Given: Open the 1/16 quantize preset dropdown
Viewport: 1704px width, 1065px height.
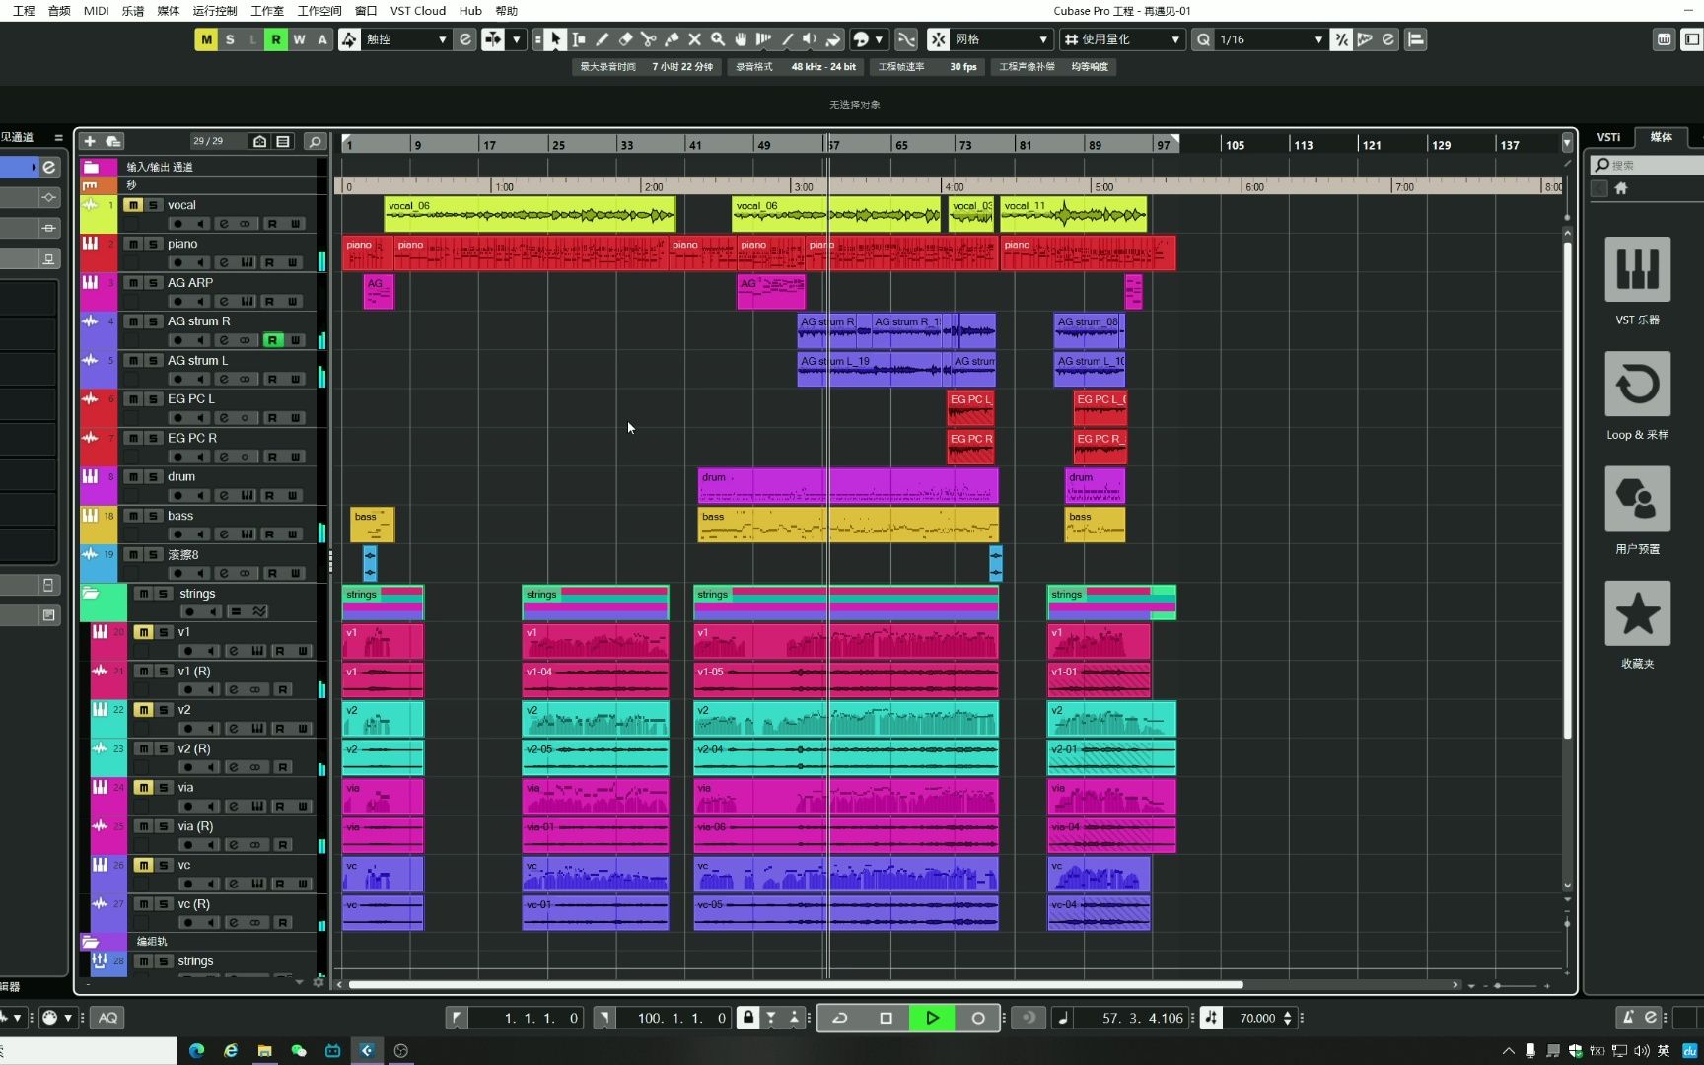Looking at the screenshot, I should (x=1270, y=39).
